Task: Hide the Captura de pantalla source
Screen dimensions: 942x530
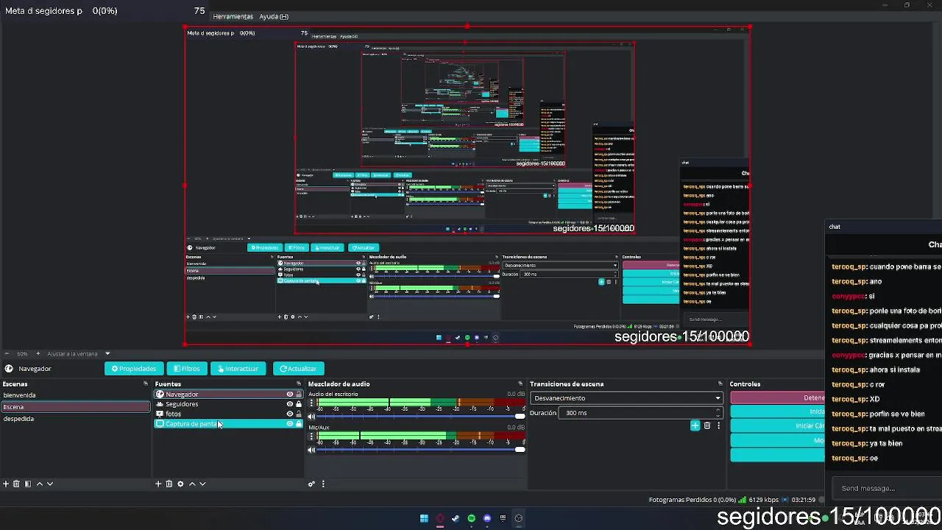Action: (289, 424)
